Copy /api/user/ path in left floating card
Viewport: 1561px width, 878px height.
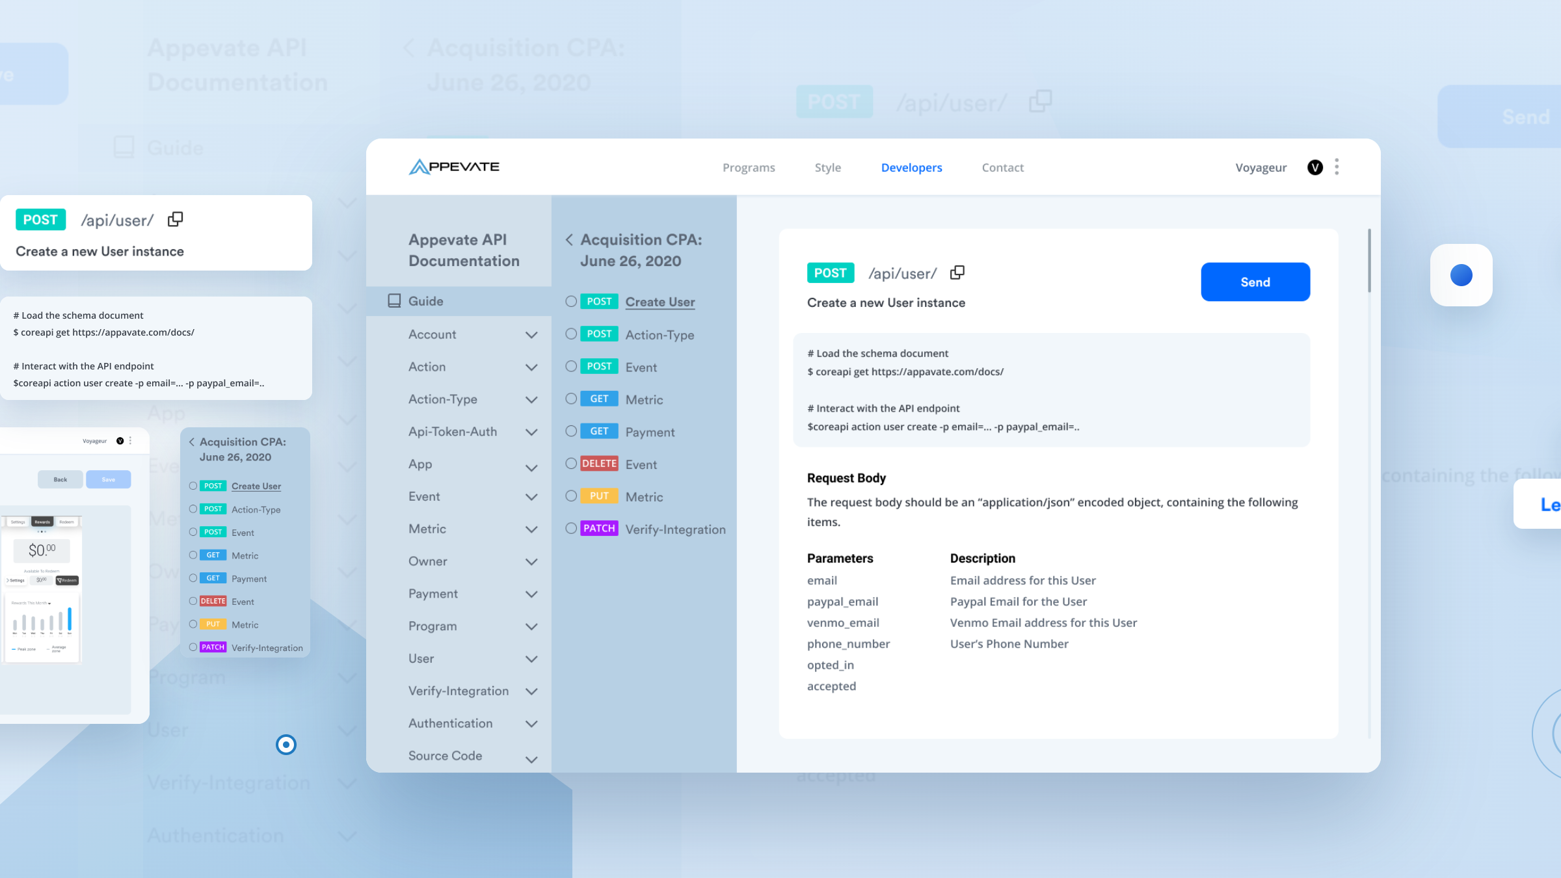[x=175, y=219]
